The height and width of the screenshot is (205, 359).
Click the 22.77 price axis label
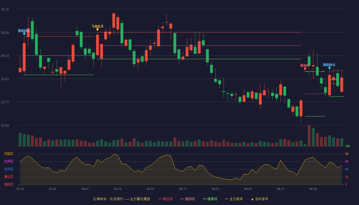tap(5, 102)
